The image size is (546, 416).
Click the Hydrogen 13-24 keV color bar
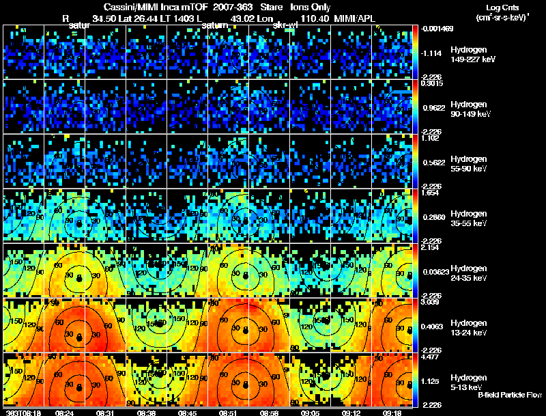pos(415,325)
